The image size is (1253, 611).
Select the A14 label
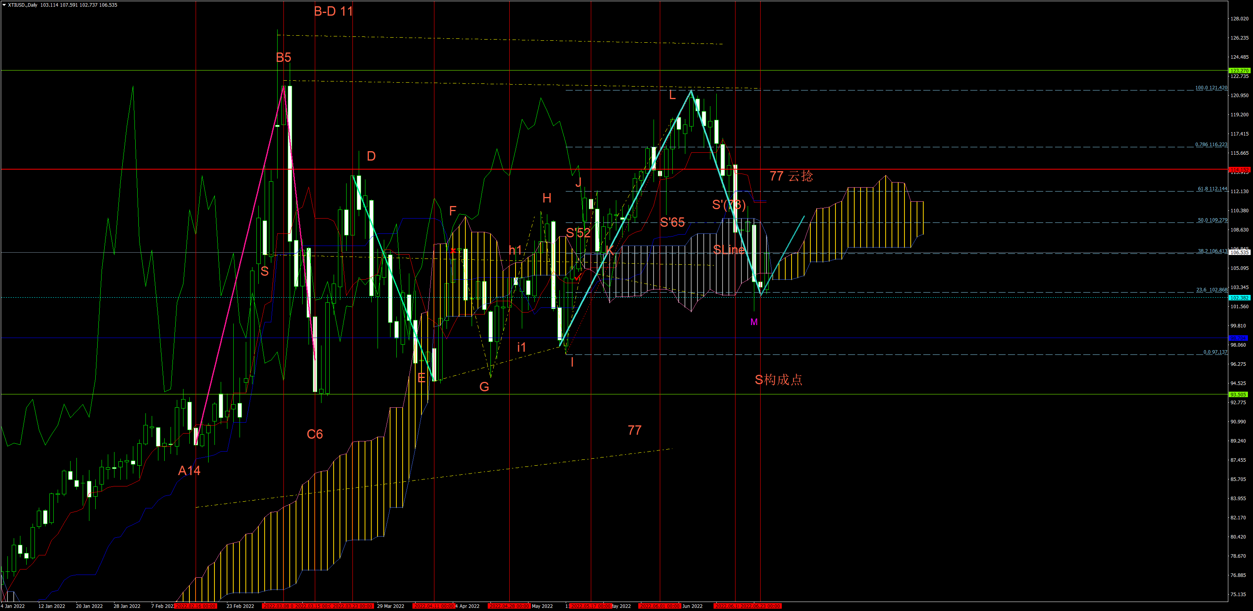click(189, 470)
